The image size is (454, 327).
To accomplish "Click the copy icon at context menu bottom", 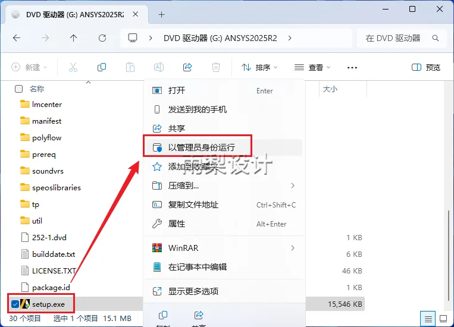I will click(163, 315).
